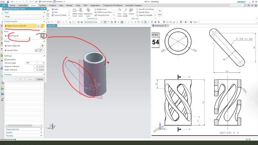Select the Composite Curve tool
The width and height of the screenshot is (258, 145).
click(102, 15)
